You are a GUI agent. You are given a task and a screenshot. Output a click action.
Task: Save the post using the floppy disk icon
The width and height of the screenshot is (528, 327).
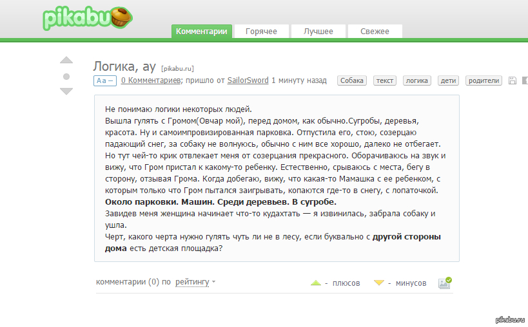point(513,80)
